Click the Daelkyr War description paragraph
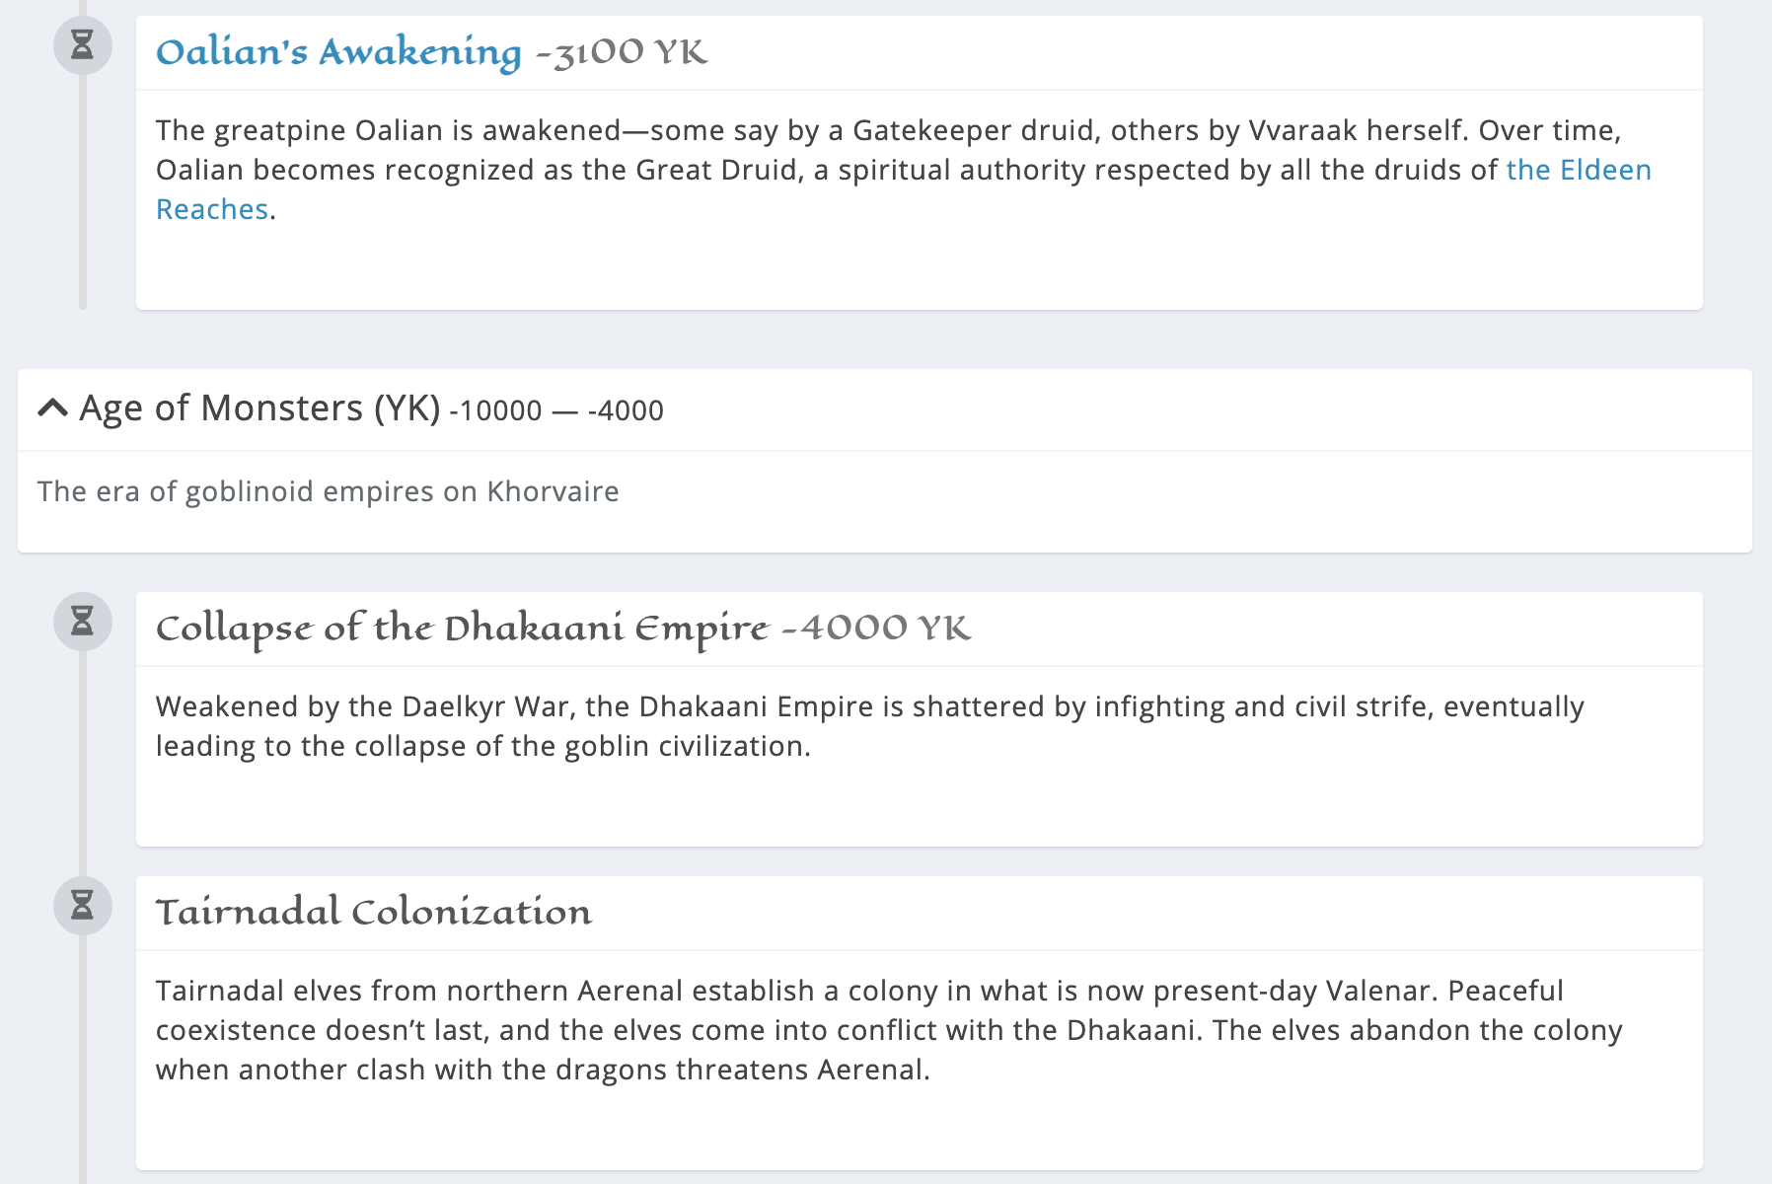The height and width of the screenshot is (1184, 1772). [868, 726]
